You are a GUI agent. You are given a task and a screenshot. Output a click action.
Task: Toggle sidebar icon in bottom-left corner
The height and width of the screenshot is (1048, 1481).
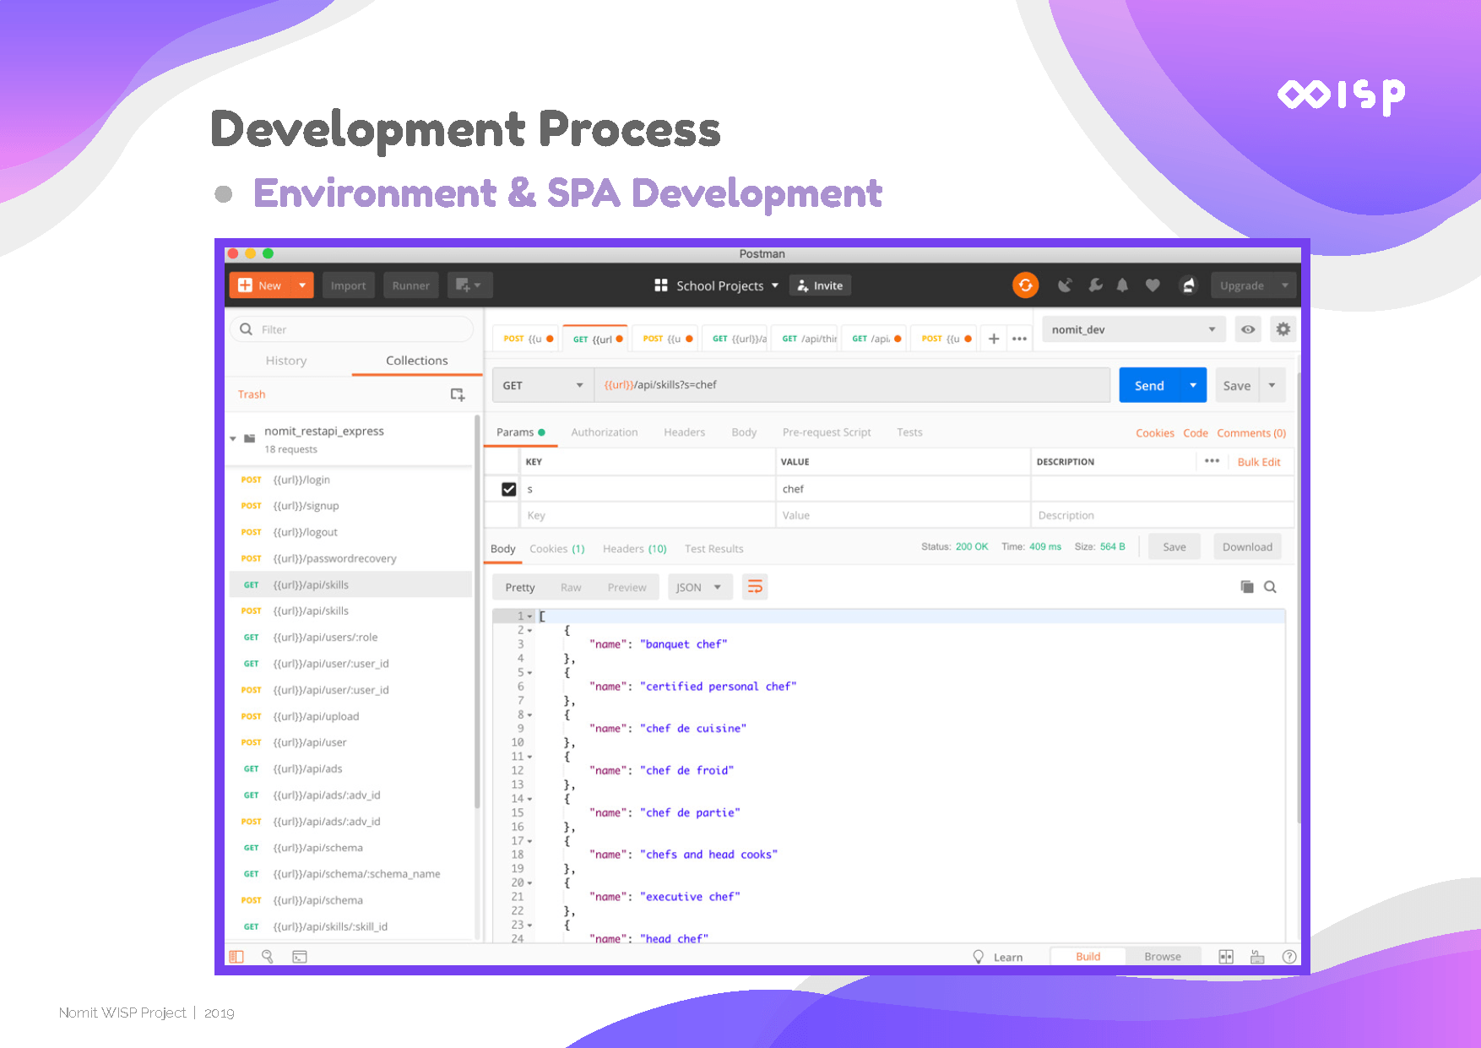point(236,957)
